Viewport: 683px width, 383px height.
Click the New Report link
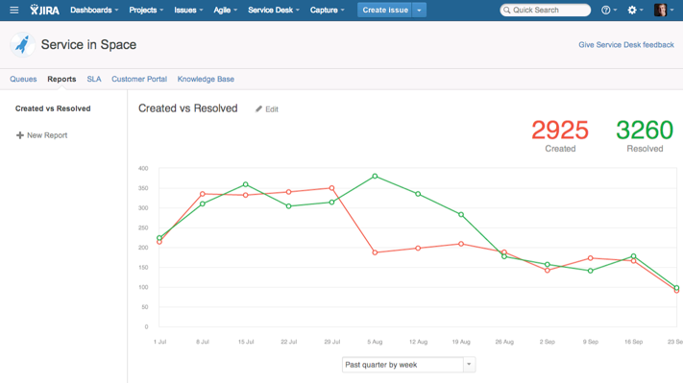point(47,135)
